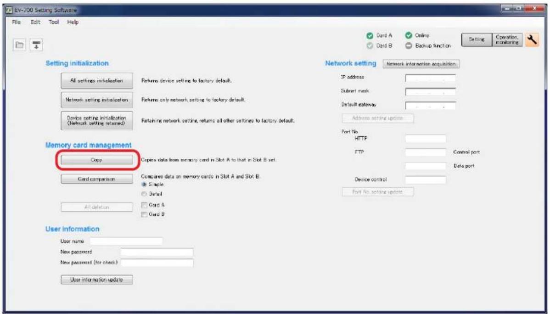Focus the Device control port field

426,179
